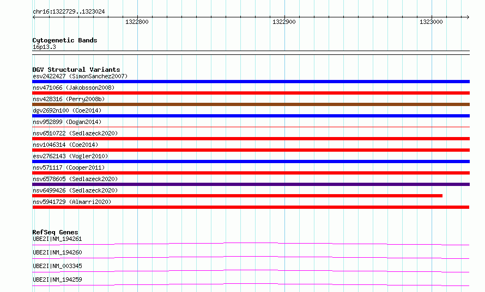485x292 pixels.
Task: Click the nsv571117 (Cooper2011) label
Action: click(x=69, y=167)
